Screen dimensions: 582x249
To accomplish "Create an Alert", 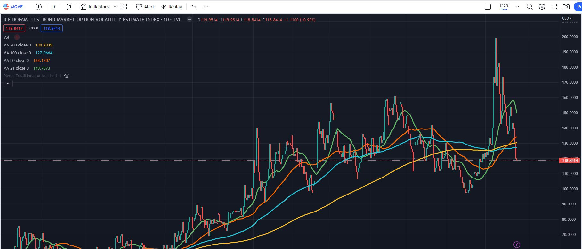I will (145, 7).
